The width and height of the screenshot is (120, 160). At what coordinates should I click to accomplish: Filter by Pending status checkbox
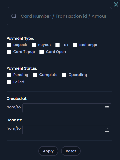pyautogui.click(x=9, y=75)
